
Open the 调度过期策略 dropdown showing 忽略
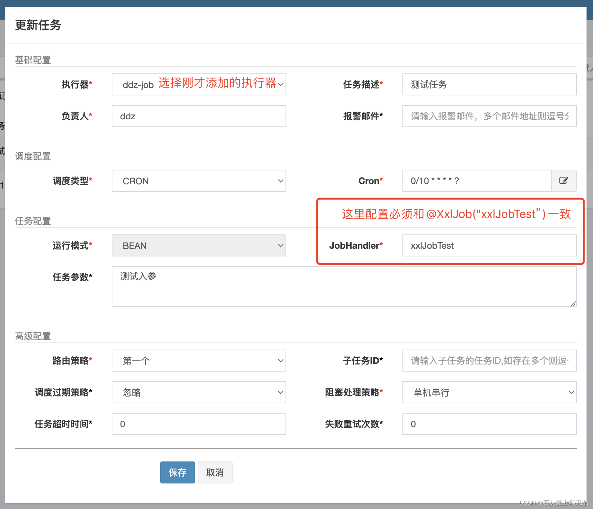[x=198, y=392]
